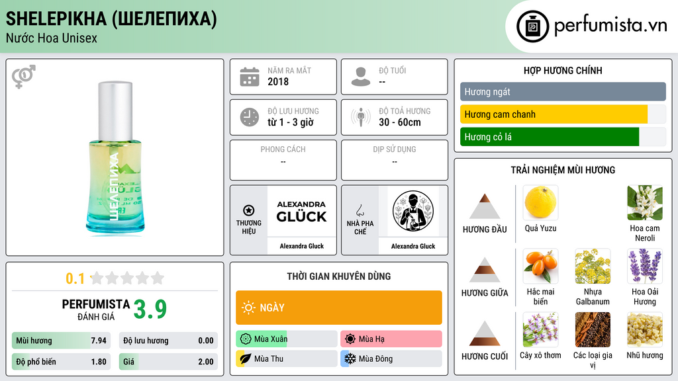Select the Quả Yuzu note image
Viewport: 678px width, 381px height.
click(540, 202)
